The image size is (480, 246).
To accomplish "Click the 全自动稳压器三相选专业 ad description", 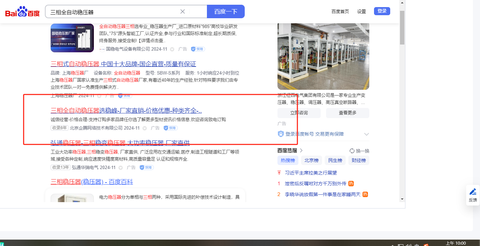I will (x=168, y=33).
